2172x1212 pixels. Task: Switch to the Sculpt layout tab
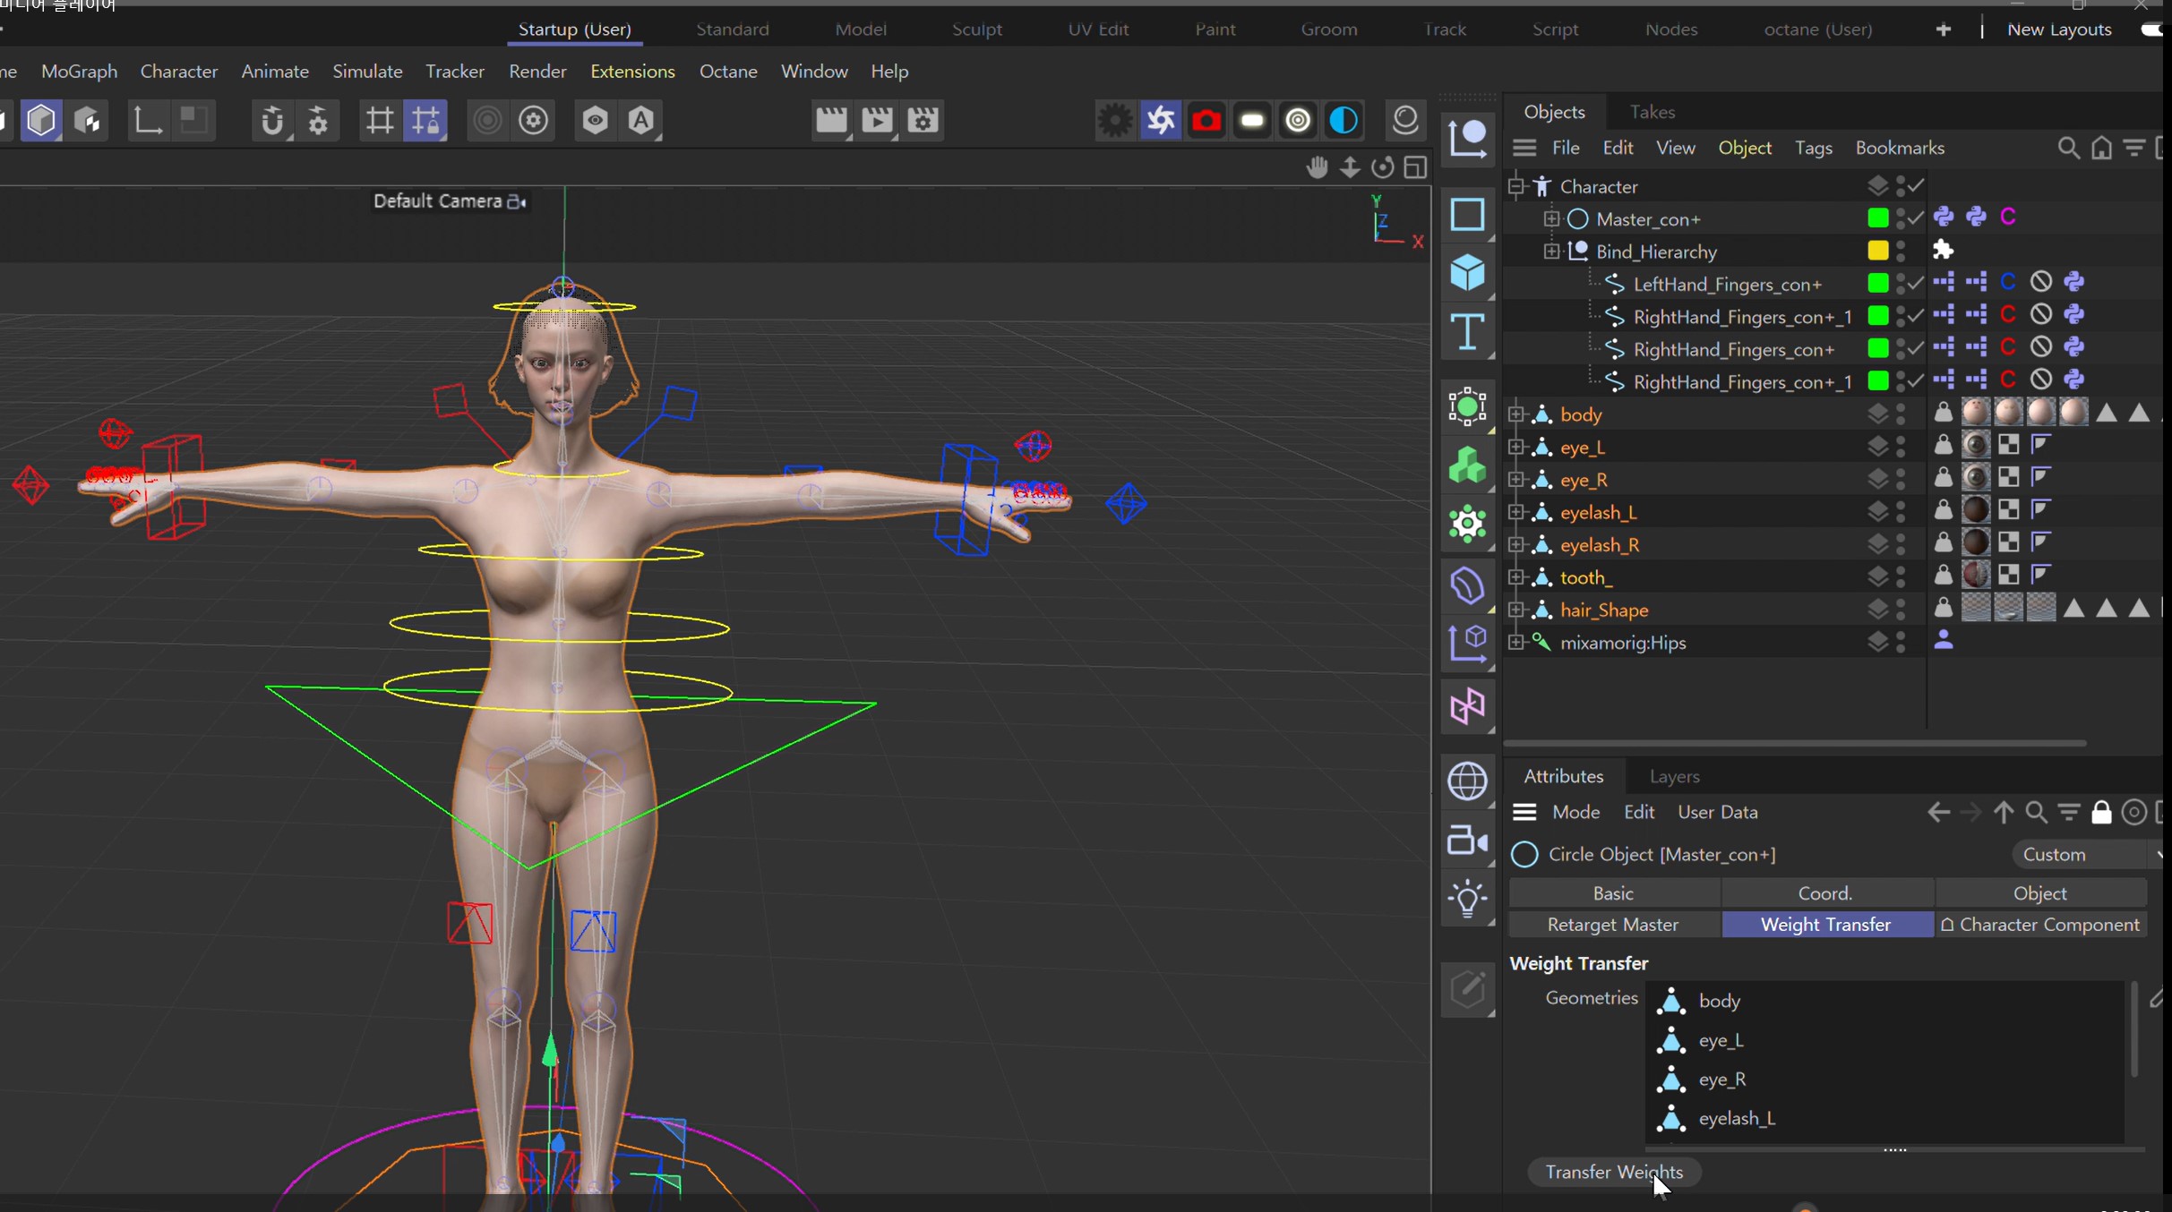tap(976, 30)
